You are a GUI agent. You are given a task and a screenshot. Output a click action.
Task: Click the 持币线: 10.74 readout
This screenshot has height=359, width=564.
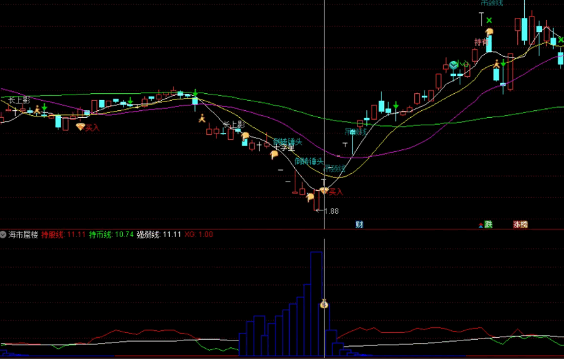coord(111,234)
